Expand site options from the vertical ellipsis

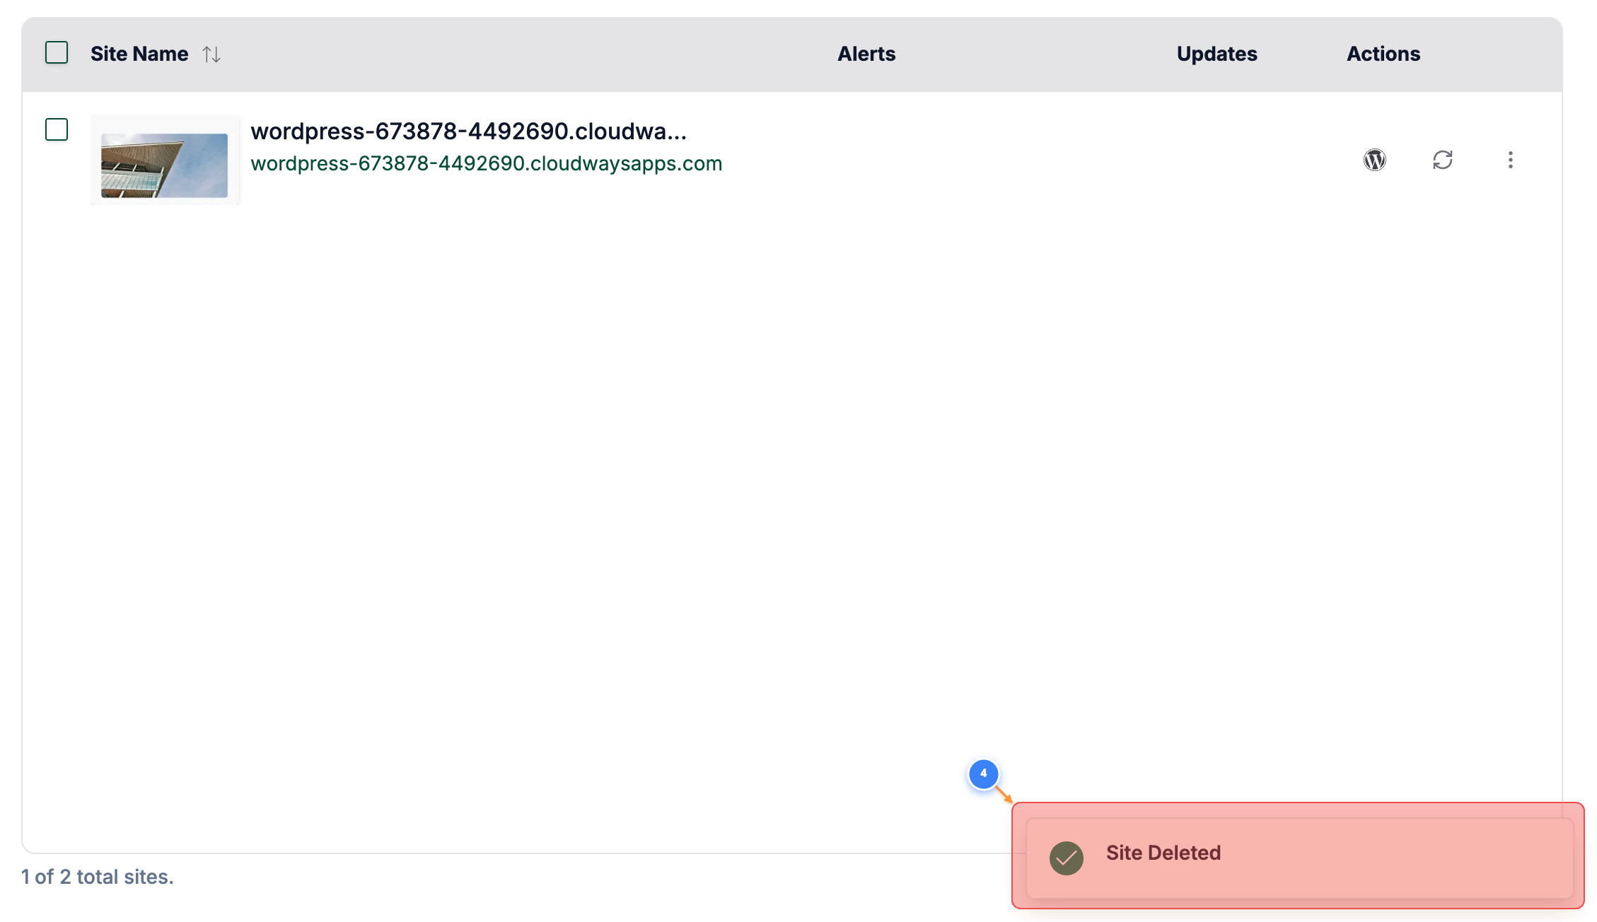pos(1511,161)
